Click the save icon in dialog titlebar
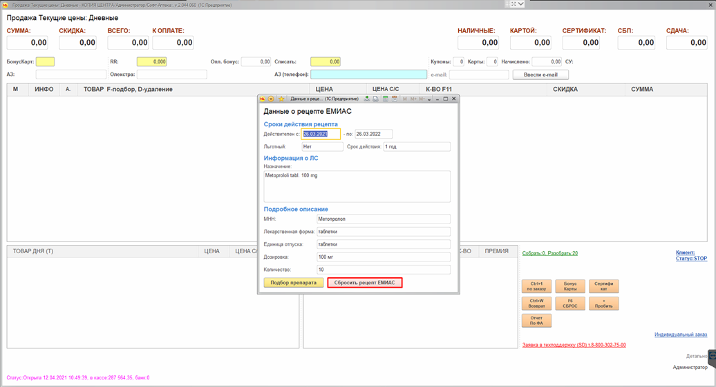Viewport: 716px width, 387px height. [x=367, y=99]
